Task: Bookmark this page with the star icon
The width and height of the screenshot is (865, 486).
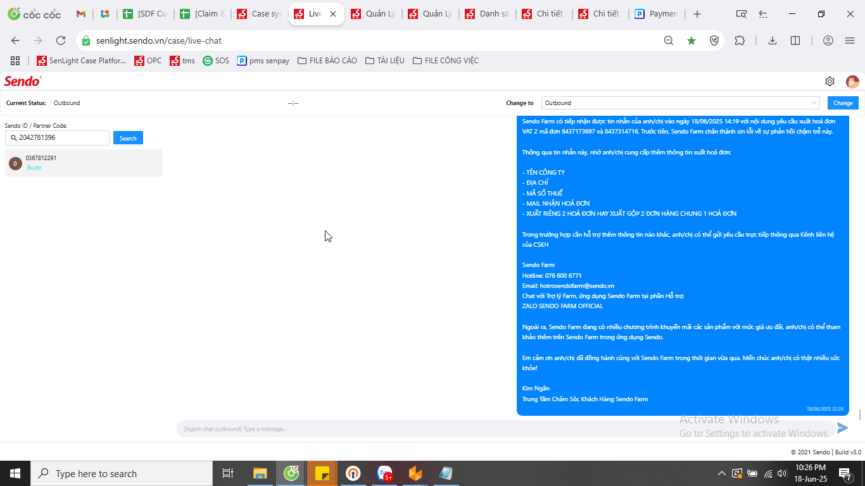Action: tap(691, 40)
